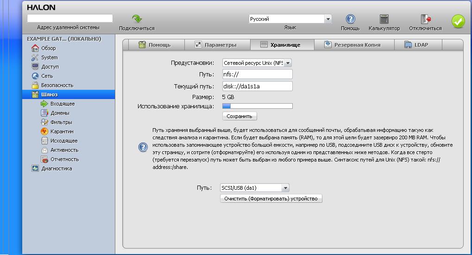Click the Текущий путь field disk://da1s1a

(258, 86)
